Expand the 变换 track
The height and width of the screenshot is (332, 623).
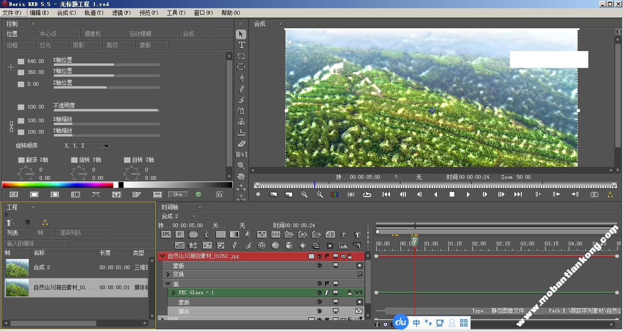click(168, 275)
